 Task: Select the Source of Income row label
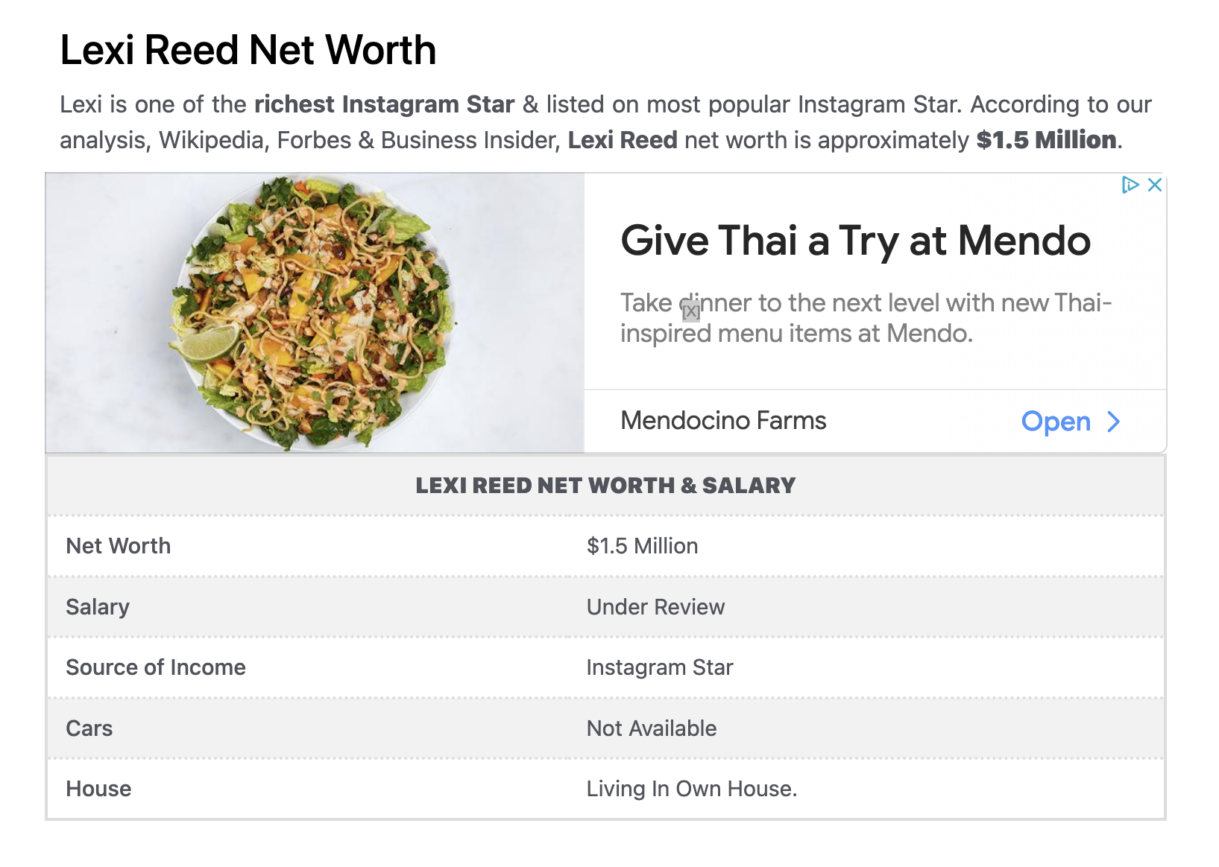pos(156,667)
